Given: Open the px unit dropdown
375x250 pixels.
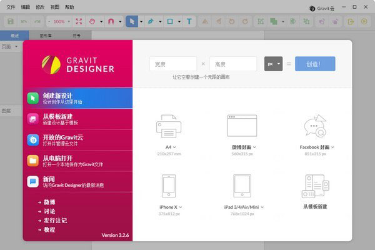Looking at the screenshot, I should pyautogui.click(x=273, y=64).
